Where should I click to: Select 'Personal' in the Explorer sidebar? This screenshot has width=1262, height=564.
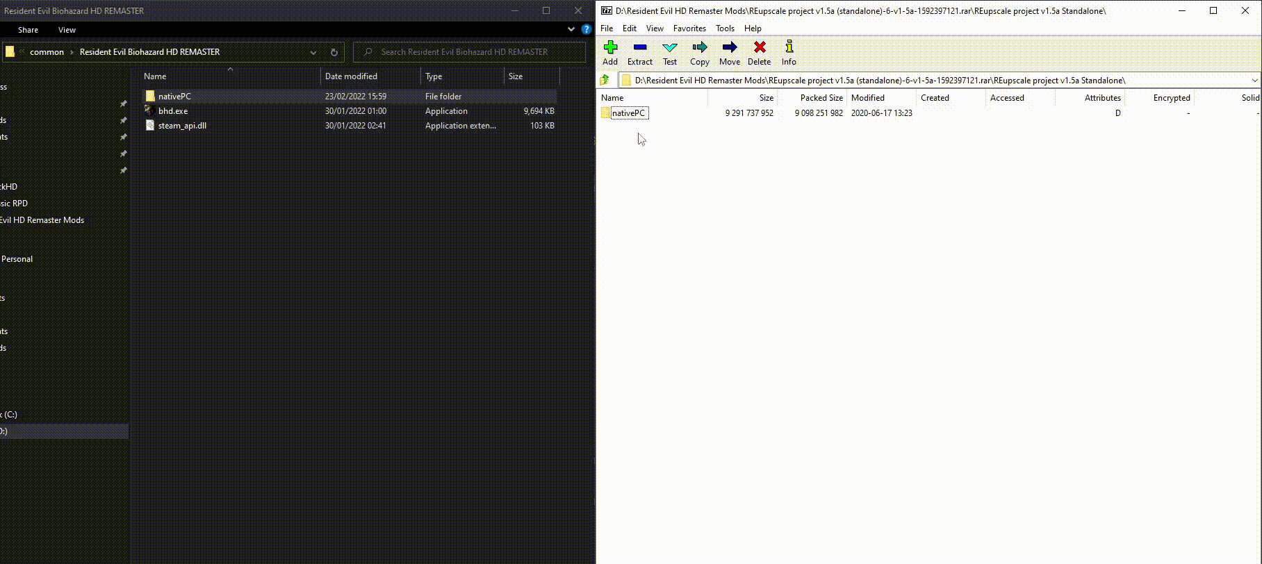pyautogui.click(x=17, y=259)
